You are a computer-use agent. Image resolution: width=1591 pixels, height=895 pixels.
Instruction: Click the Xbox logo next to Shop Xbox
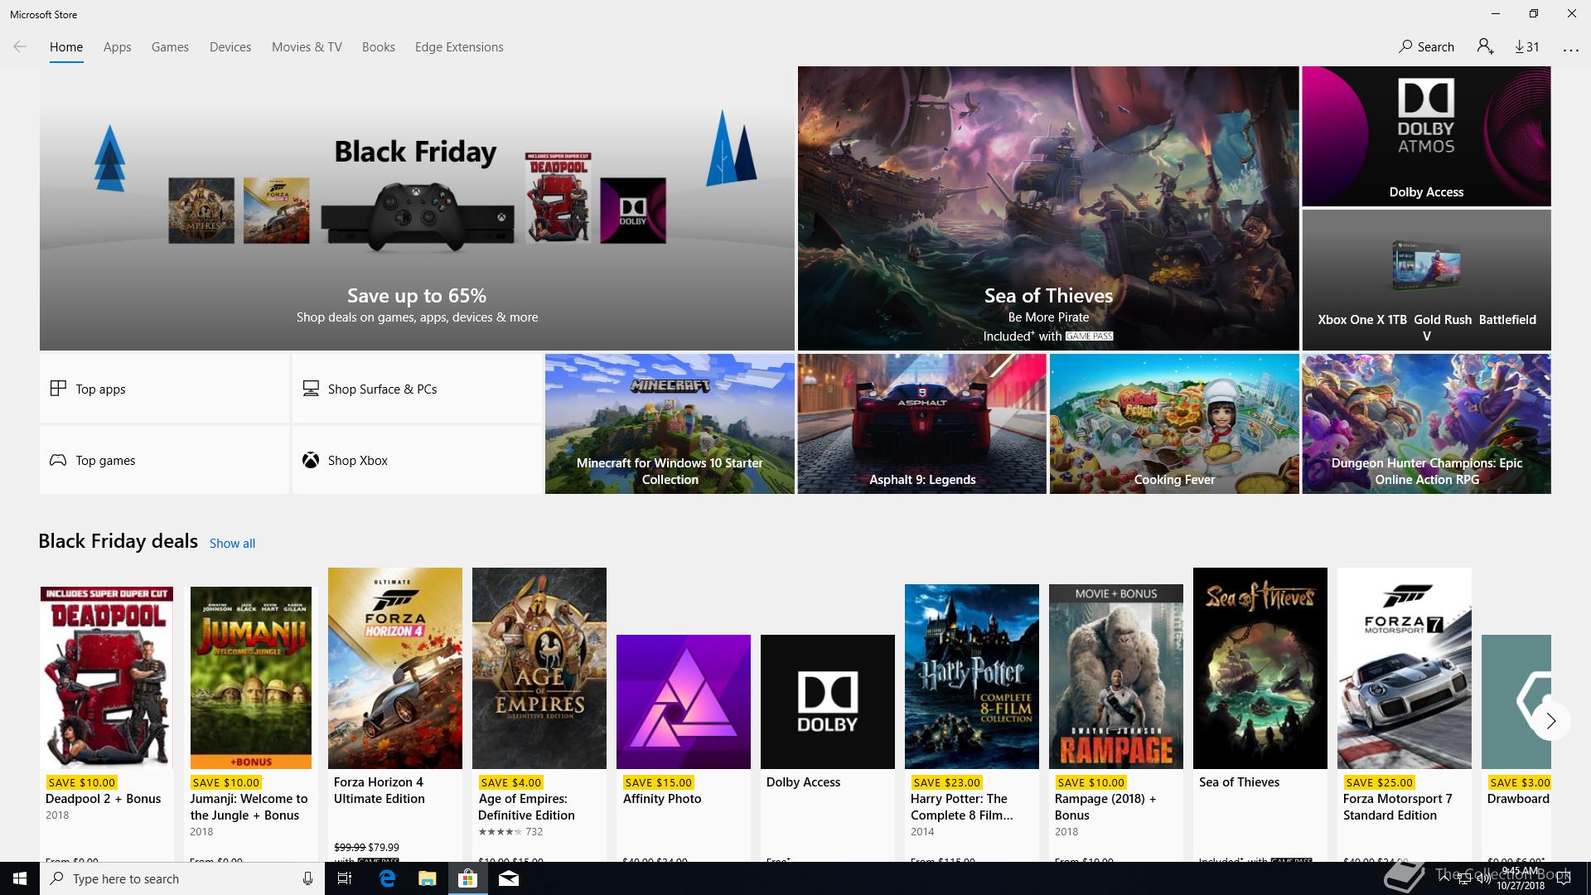311,460
